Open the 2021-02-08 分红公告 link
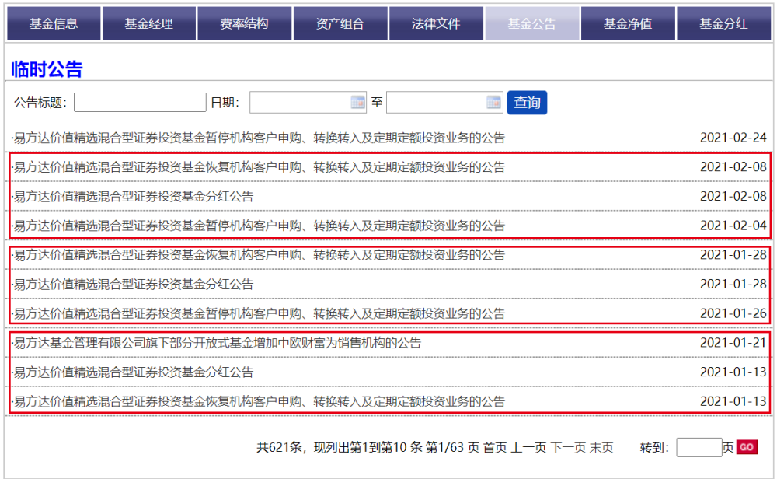The width and height of the screenshot is (777, 479). click(x=134, y=196)
